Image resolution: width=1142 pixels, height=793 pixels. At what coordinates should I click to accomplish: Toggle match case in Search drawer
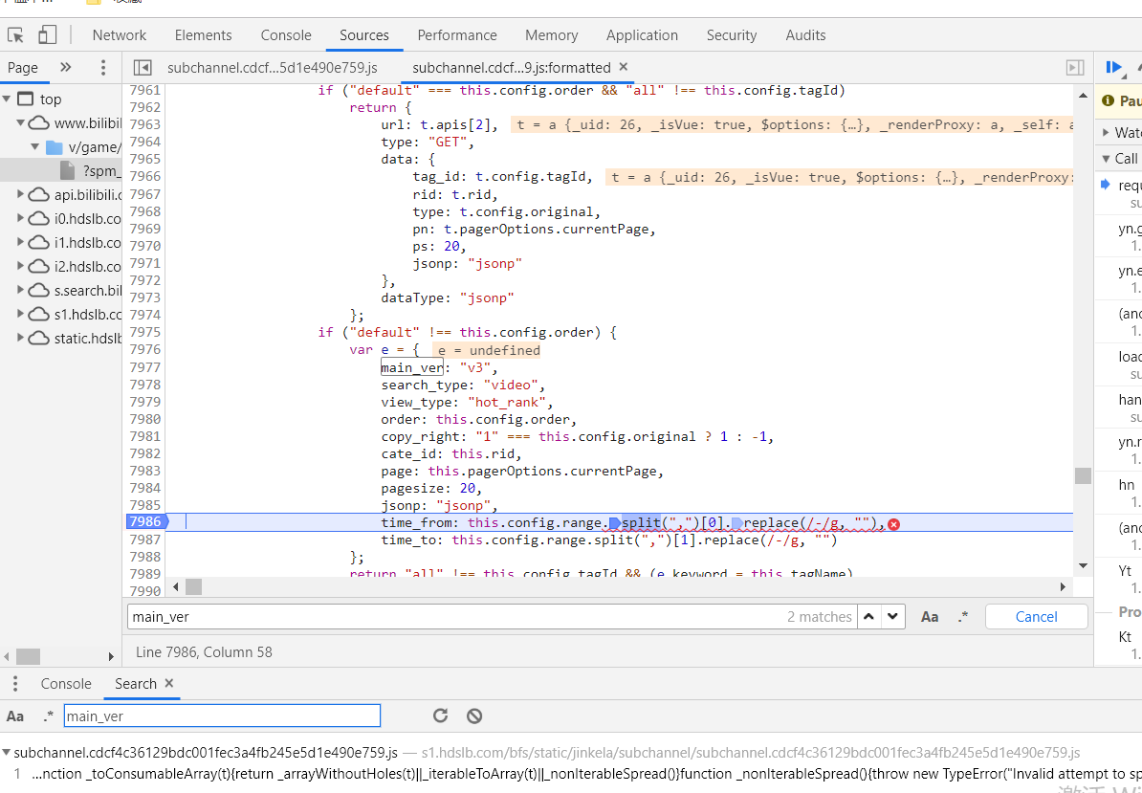pos(15,716)
